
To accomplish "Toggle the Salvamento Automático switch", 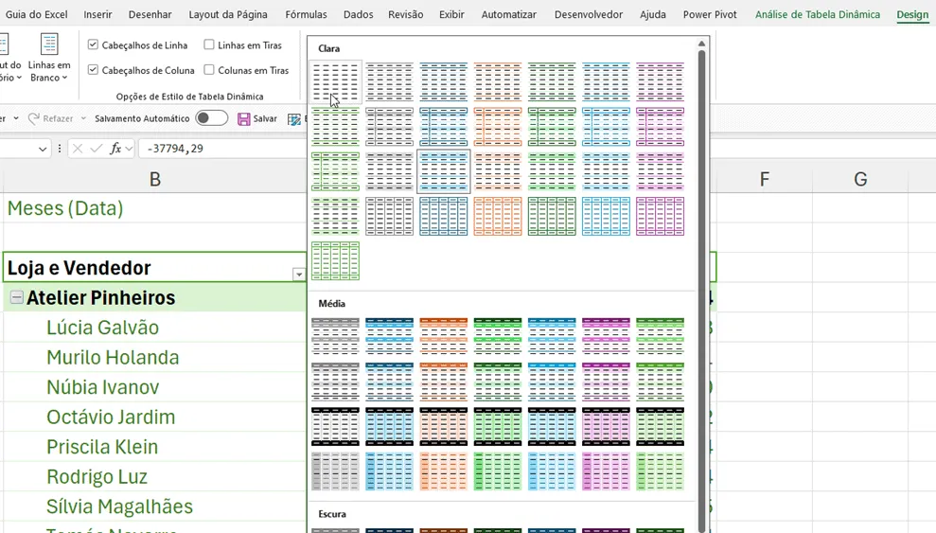I will (212, 118).
